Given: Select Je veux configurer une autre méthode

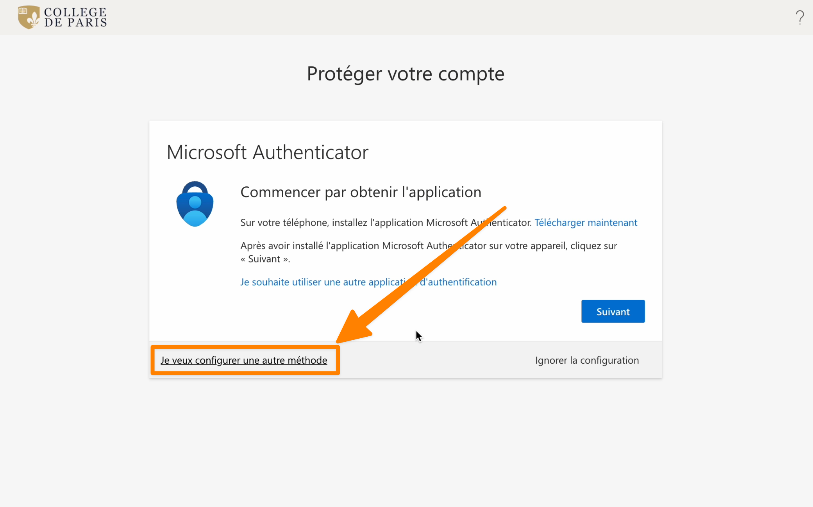Looking at the screenshot, I should pyautogui.click(x=244, y=360).
